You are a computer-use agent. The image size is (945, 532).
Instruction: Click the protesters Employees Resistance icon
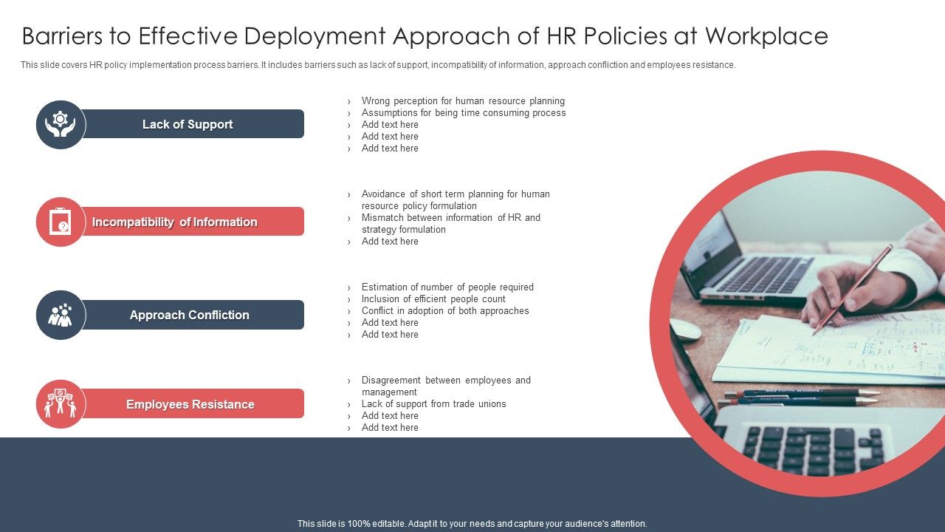tap(61, 404)
